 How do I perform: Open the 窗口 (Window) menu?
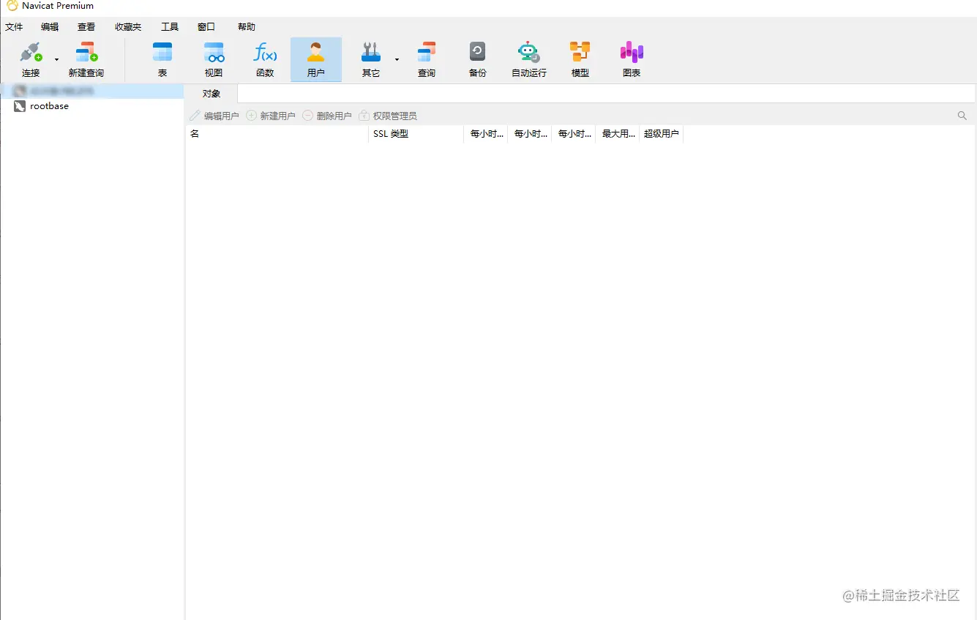point(206,27)
